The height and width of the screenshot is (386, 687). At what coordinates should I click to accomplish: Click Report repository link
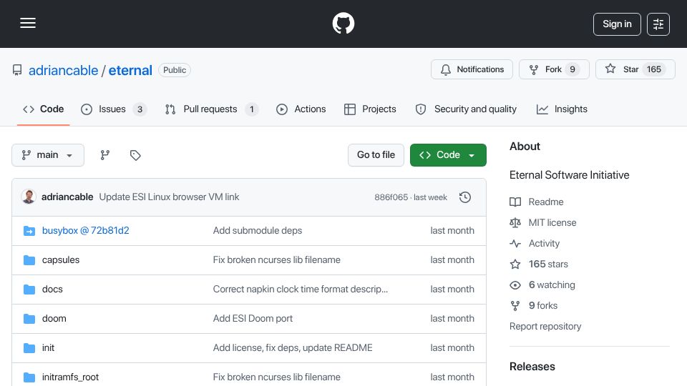545,327
